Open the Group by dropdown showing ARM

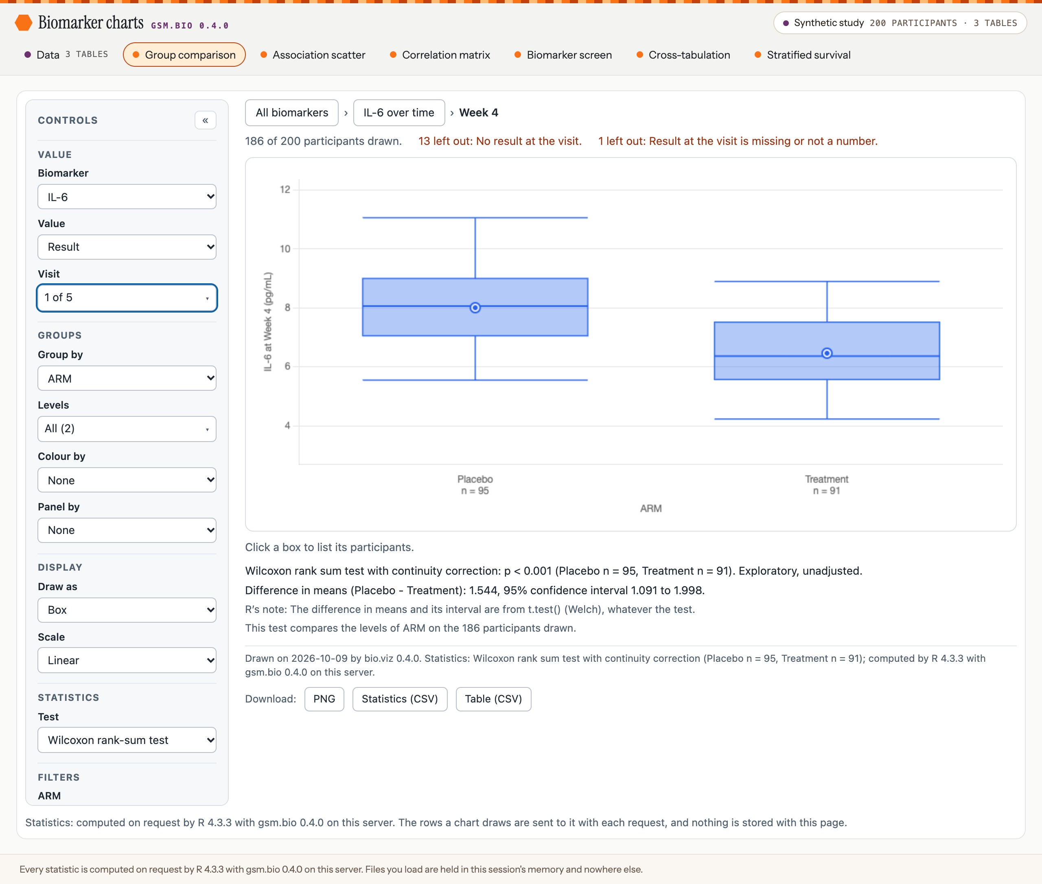127,379
